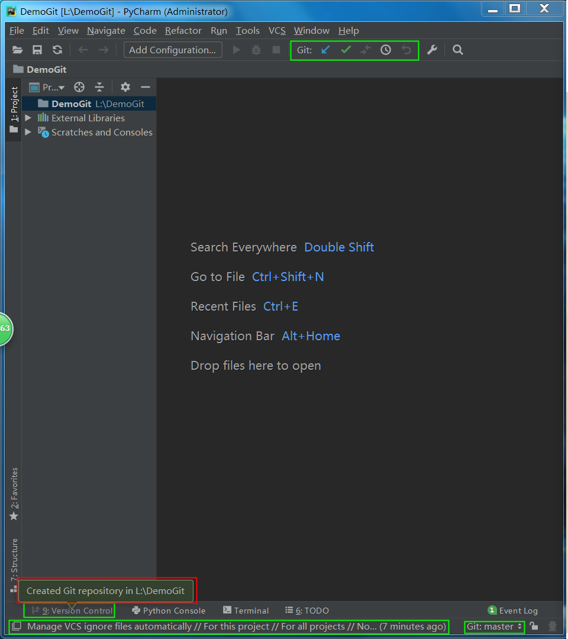The image size is (568, 639).
Task: Expand the External Libraries tree node
Action: point(28,118)
